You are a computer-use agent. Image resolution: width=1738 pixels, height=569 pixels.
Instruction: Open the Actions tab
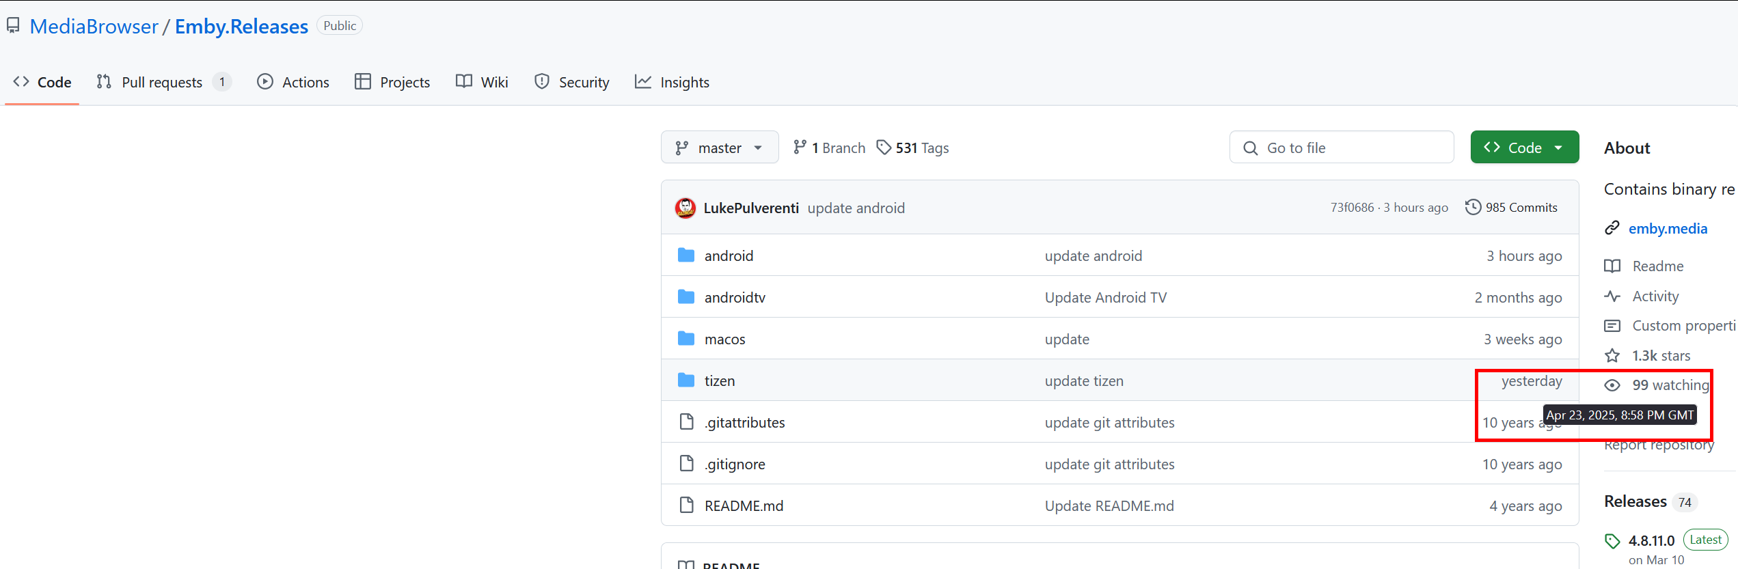pos(293,82)
